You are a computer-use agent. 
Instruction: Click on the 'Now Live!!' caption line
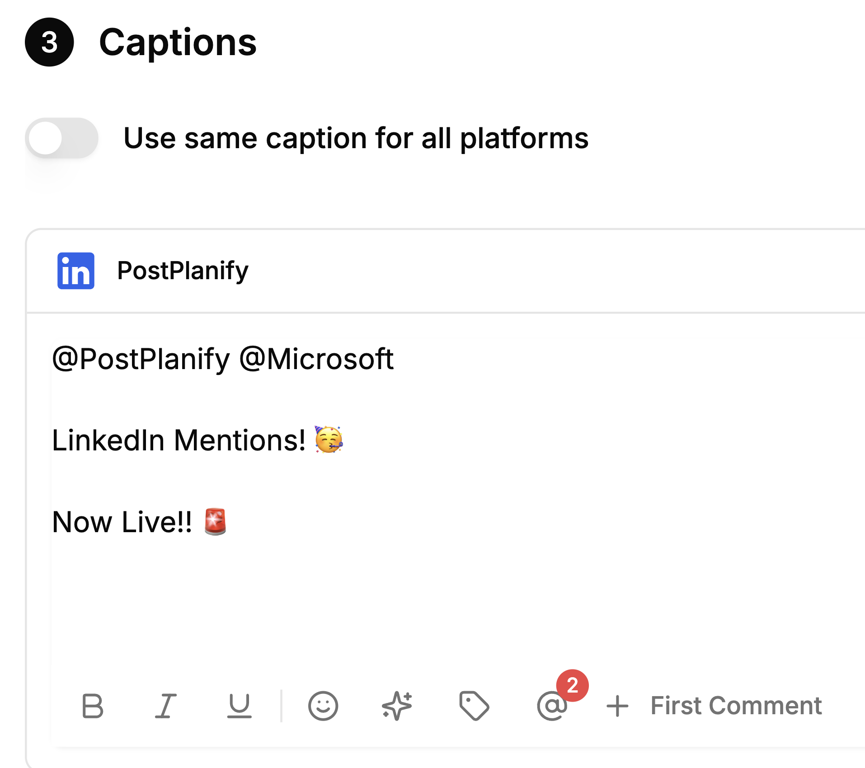122,522
